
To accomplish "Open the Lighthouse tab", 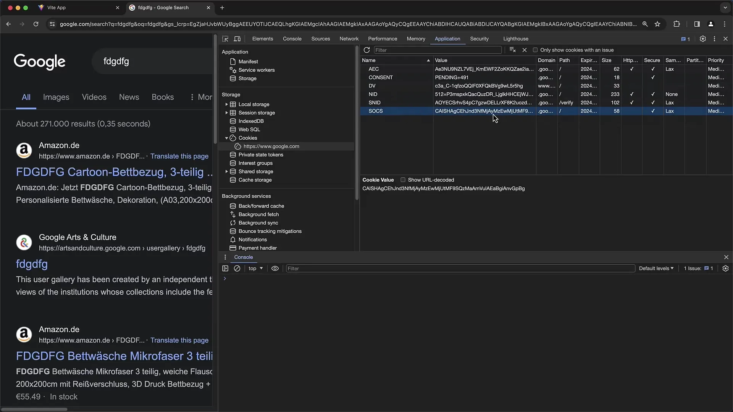I will pyautogui.click(x=516, y=39).
